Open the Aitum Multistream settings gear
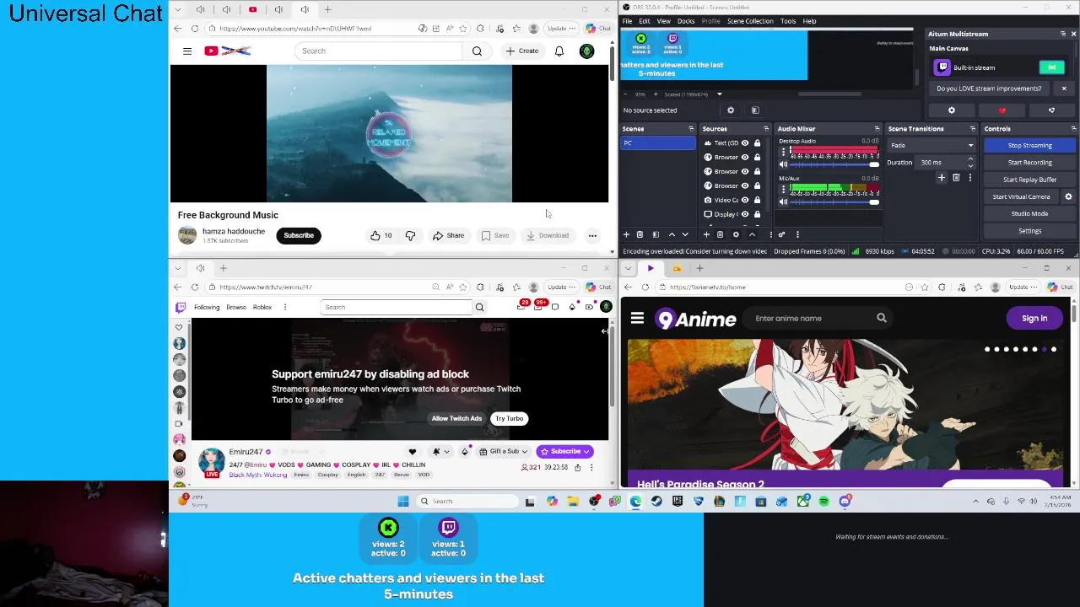Image resolution: width=1080 pixels, height=607 pixels. tap(952, 110)
